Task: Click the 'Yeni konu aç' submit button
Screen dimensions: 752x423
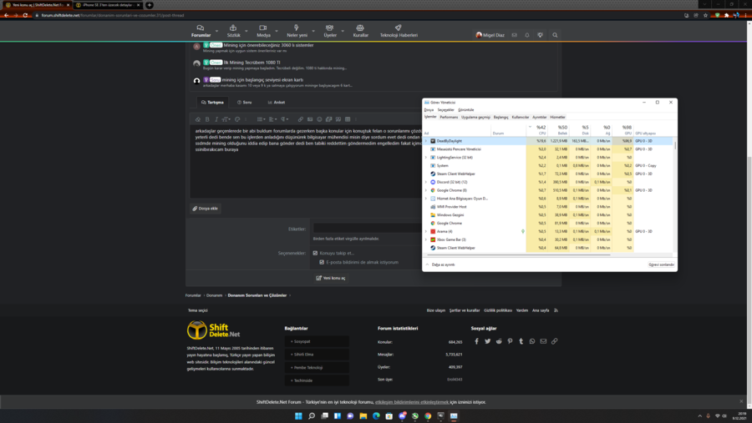Action: 331,278
